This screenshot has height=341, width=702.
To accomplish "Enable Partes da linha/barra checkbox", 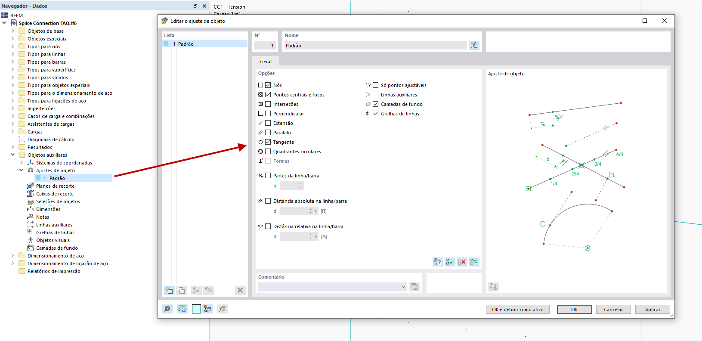I will pyautogui.click(x=268, y=176).
